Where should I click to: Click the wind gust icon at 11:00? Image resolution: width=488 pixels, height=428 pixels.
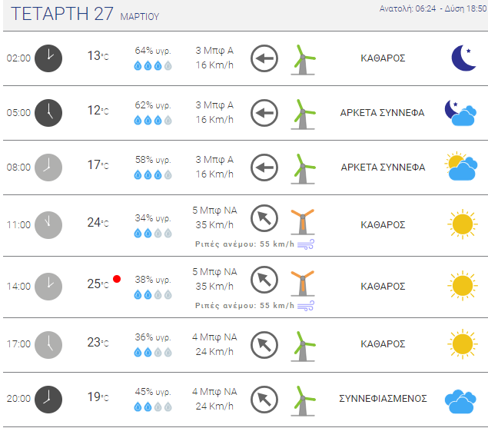(x=307, y=244)
